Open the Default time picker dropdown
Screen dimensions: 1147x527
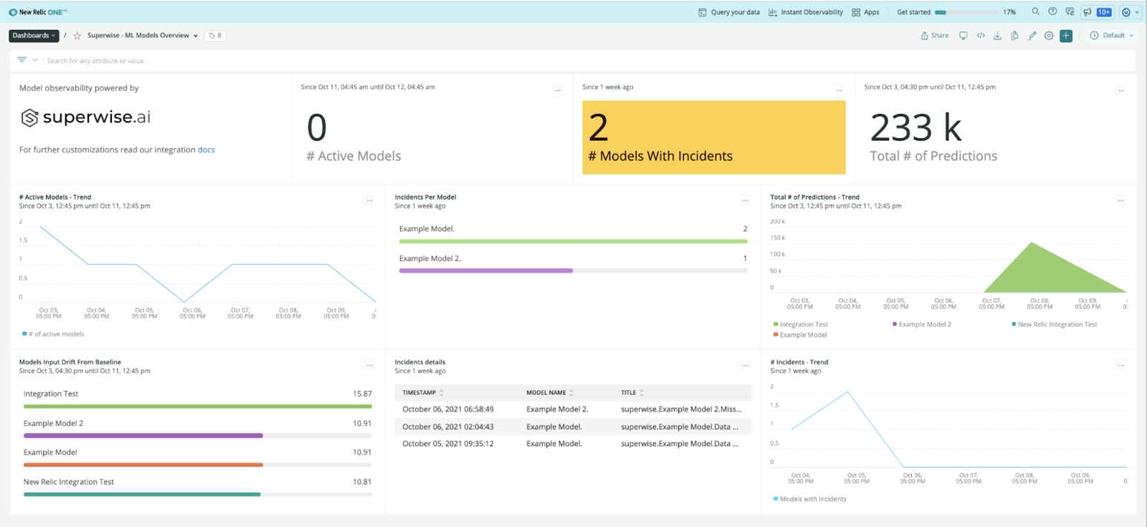tap(1112, 36)
